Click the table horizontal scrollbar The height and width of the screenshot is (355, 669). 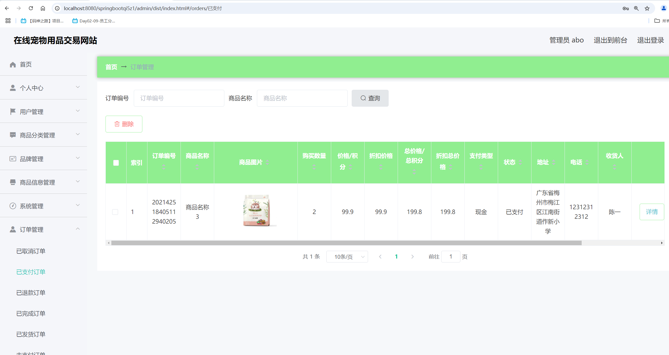[346, 243]
